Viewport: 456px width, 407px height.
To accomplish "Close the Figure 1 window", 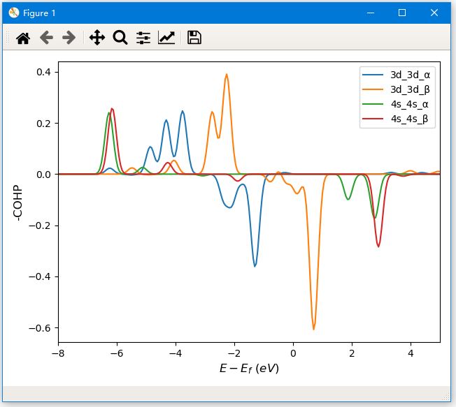I will (x=434, y=13).
